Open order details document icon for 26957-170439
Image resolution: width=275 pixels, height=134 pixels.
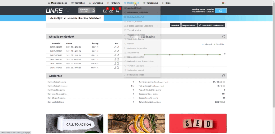click(x=118, y=68)
